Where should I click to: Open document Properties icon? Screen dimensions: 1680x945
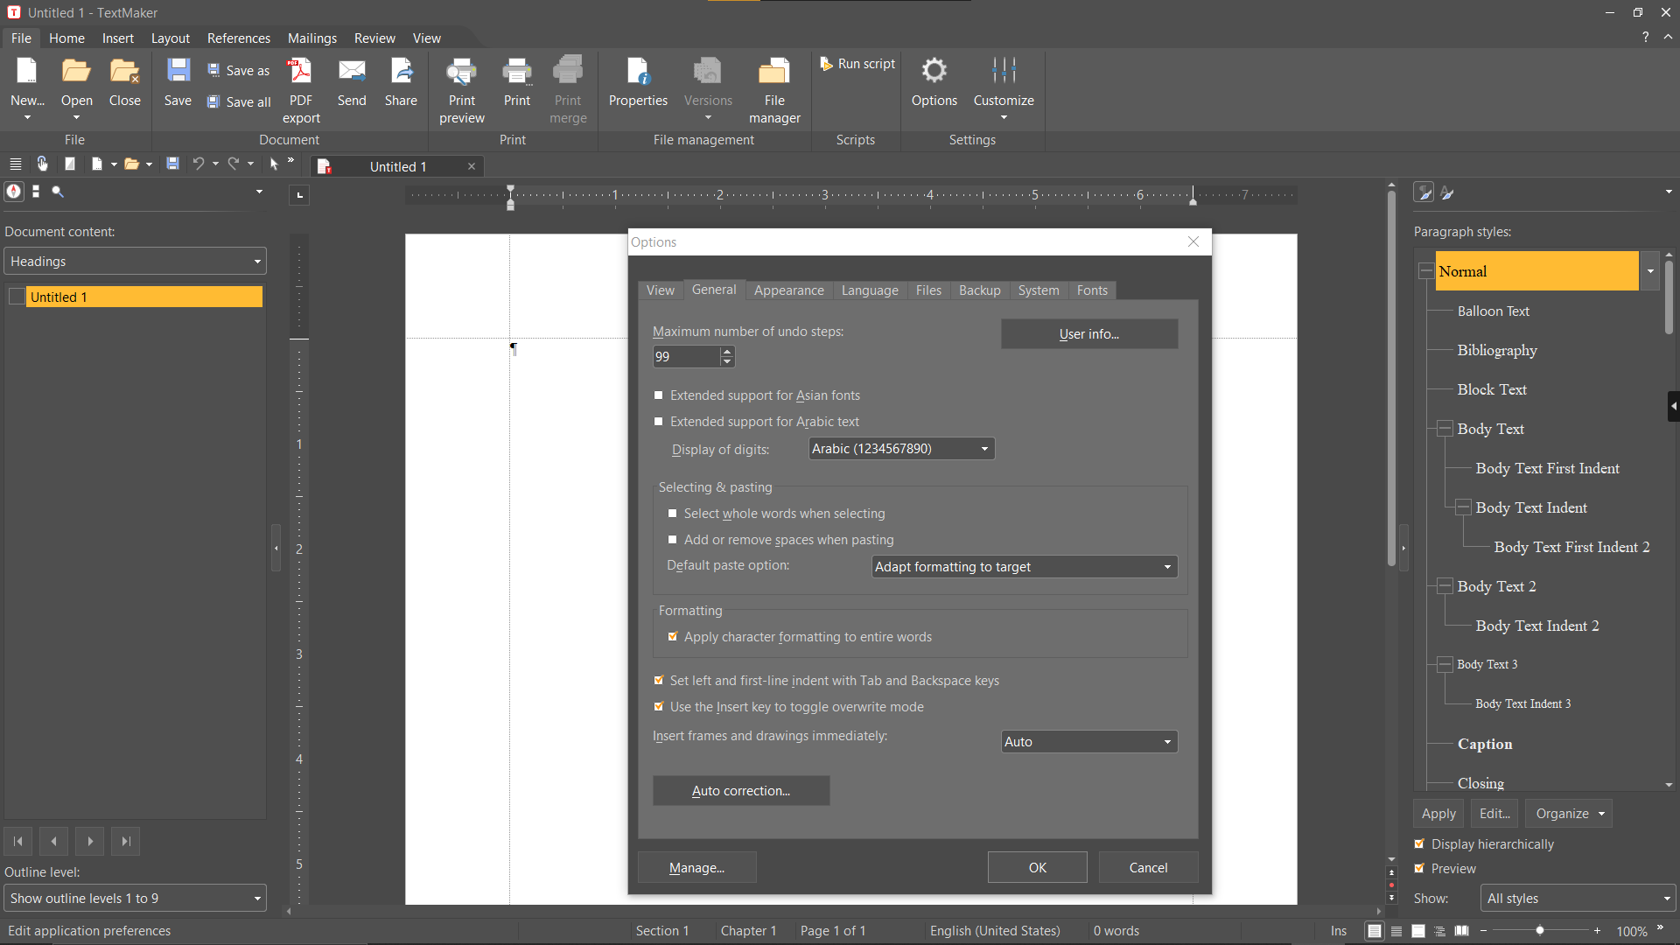[x=638, y=72]
